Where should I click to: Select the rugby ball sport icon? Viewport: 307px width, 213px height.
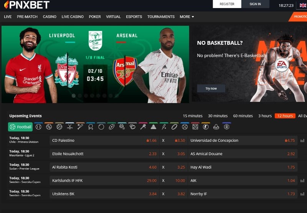(174, 127)
